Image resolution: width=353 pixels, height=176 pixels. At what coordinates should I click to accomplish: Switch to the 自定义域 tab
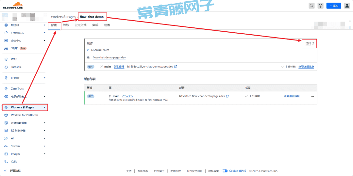tap(80, 25)
